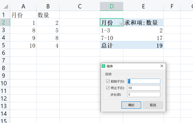Enable the 起始于(S) checkbox
Viewport: 193px width, 123px height.
tap(108, 81)
